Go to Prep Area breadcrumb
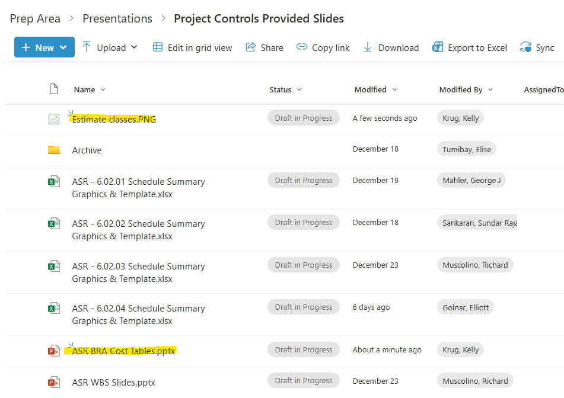The height and width of the screenshot is (398, 564). click(35, 19)
